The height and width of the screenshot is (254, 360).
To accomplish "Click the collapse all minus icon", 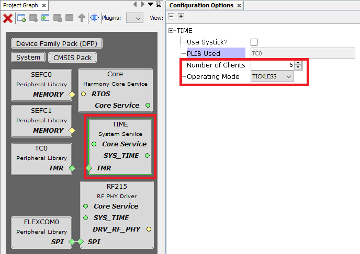I will pyautogui.click(x=171, y=16).
